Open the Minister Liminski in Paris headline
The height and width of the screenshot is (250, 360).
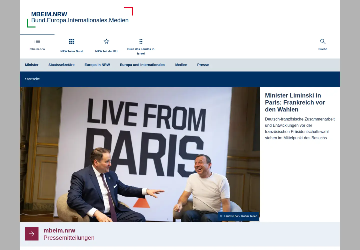(x=295, y=102)
